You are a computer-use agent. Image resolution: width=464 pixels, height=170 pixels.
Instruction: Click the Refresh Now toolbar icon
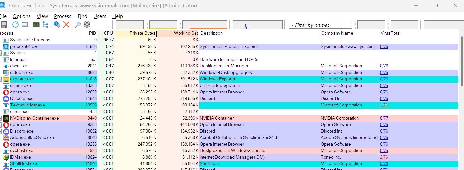(15, 25)
